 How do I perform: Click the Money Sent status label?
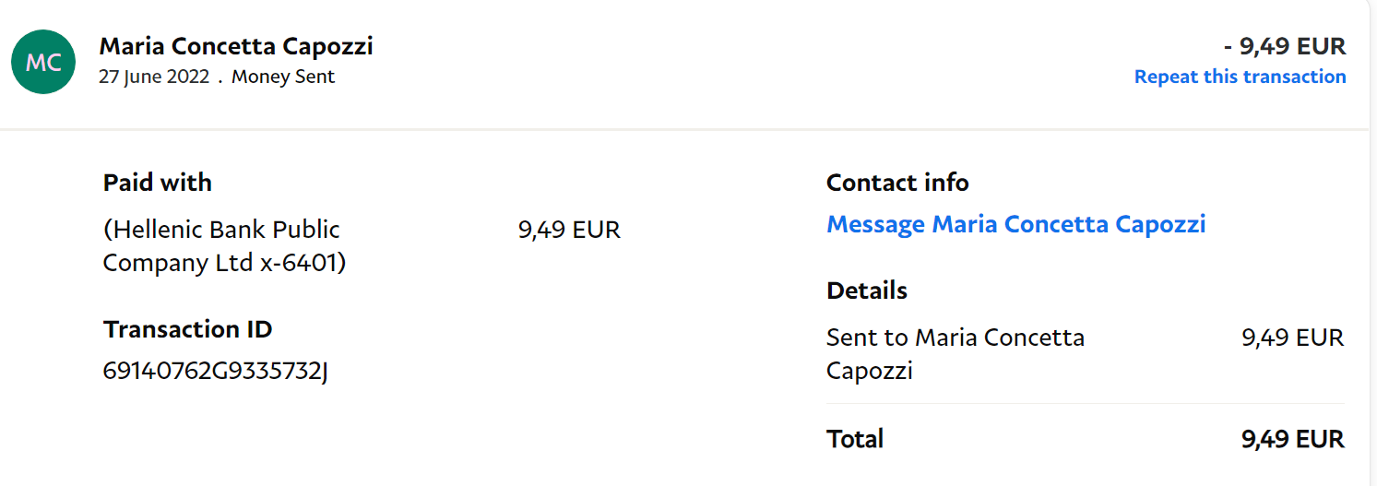click(283, 77)
